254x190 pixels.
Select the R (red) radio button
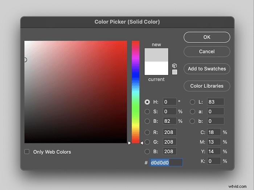coord(147,132)
